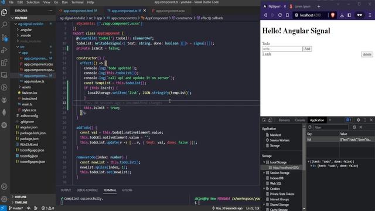Close the app.component.ts editor tab

pos(145,11)
